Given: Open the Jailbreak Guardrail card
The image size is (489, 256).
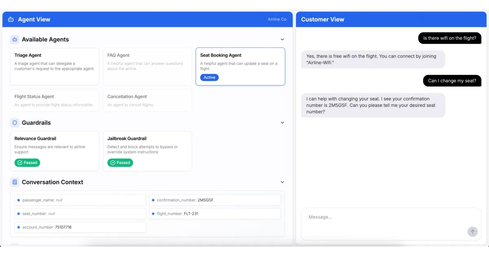Looking at the screenshot, I should (x=148, y=151).
